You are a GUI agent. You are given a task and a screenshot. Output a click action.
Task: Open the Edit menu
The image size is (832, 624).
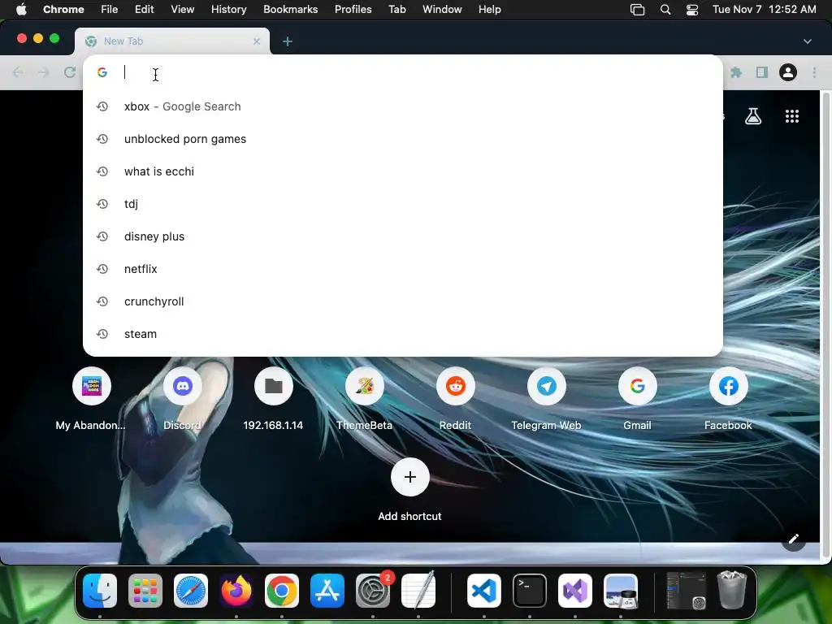[145, 10]
